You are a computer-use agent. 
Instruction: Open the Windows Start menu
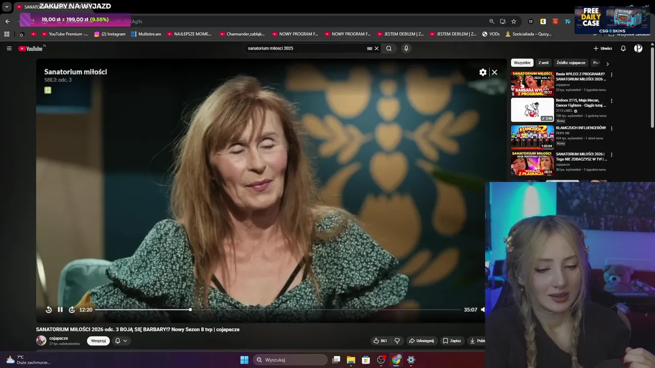tap(244, 360)
